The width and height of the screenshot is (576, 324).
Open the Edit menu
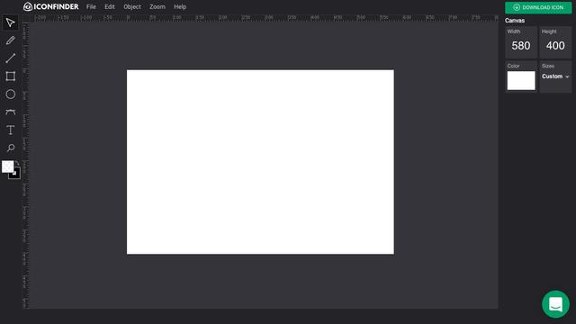pos(110,6)
